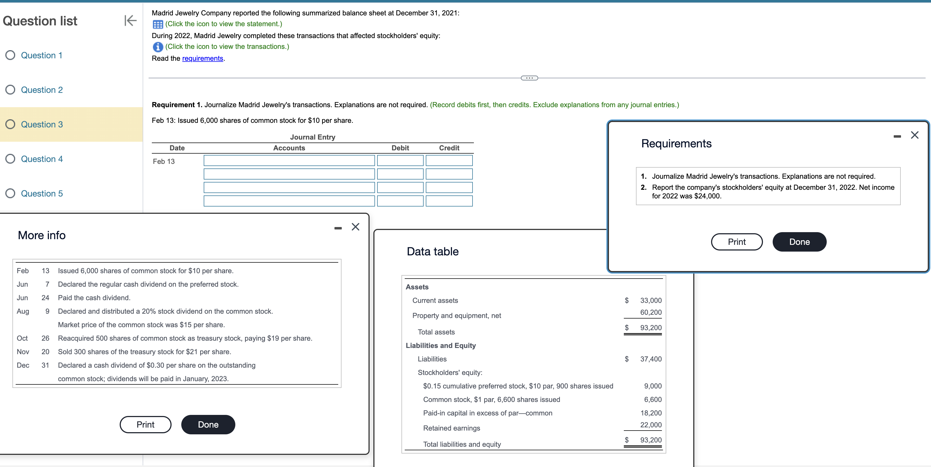Click the blue info transactions icon

coord(158,47)
